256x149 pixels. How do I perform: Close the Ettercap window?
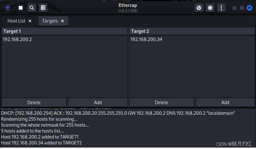point(250,8)
